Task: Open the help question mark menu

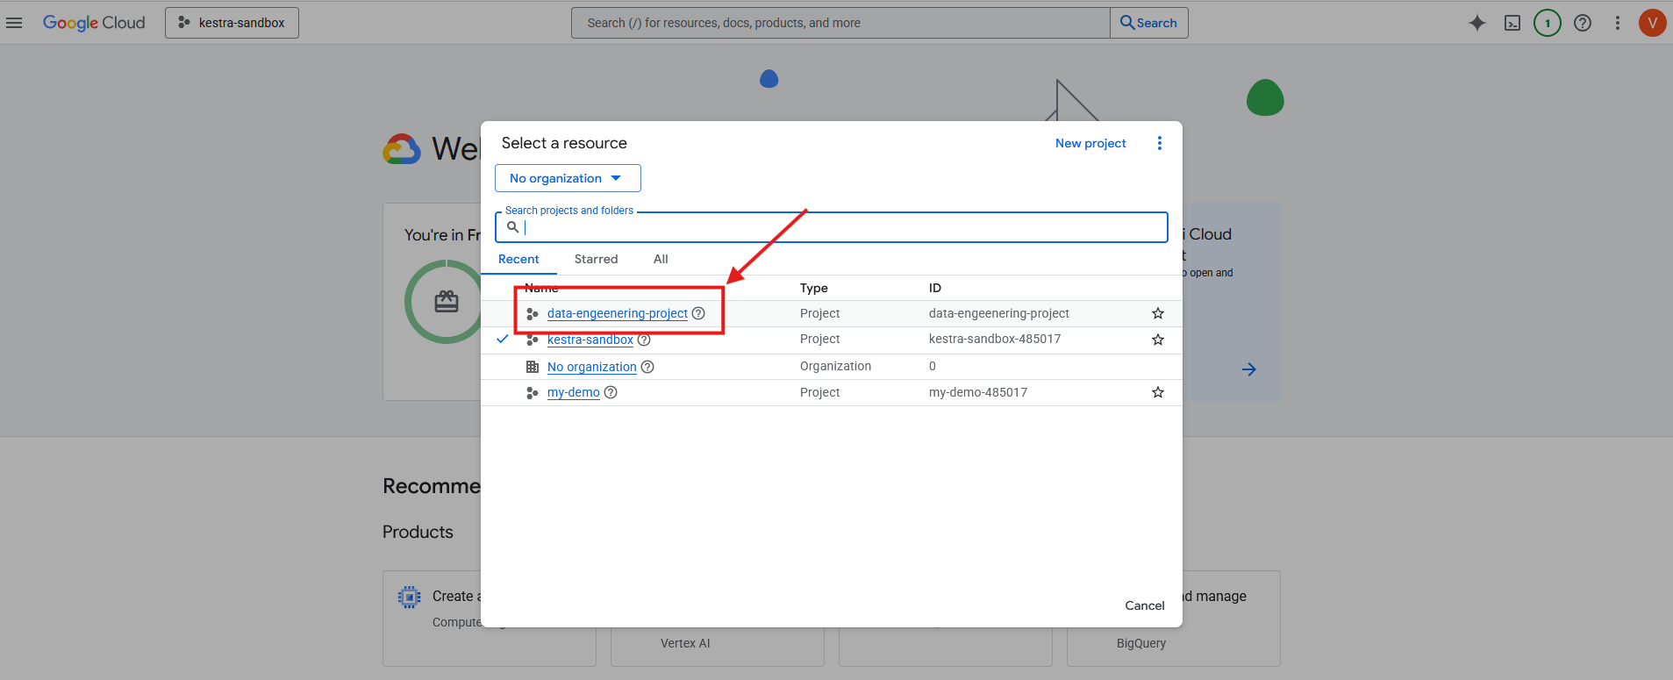Action: pyautogui.click(x=1583, y=23)
